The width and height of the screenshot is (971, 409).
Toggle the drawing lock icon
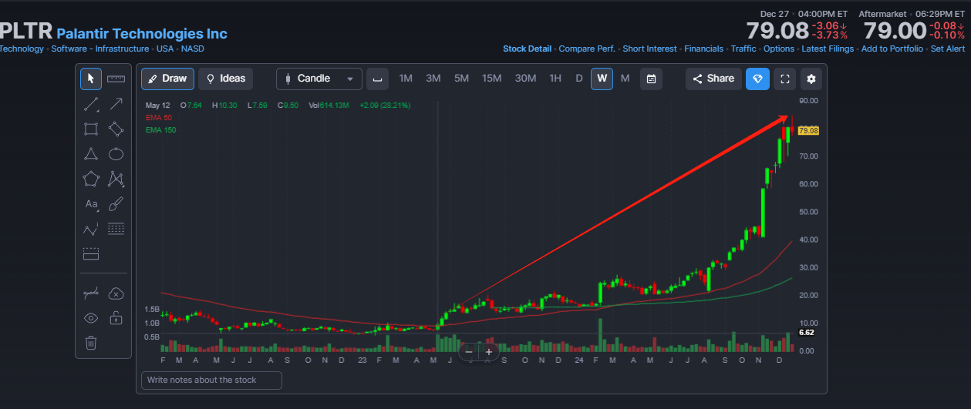(116, 318)
